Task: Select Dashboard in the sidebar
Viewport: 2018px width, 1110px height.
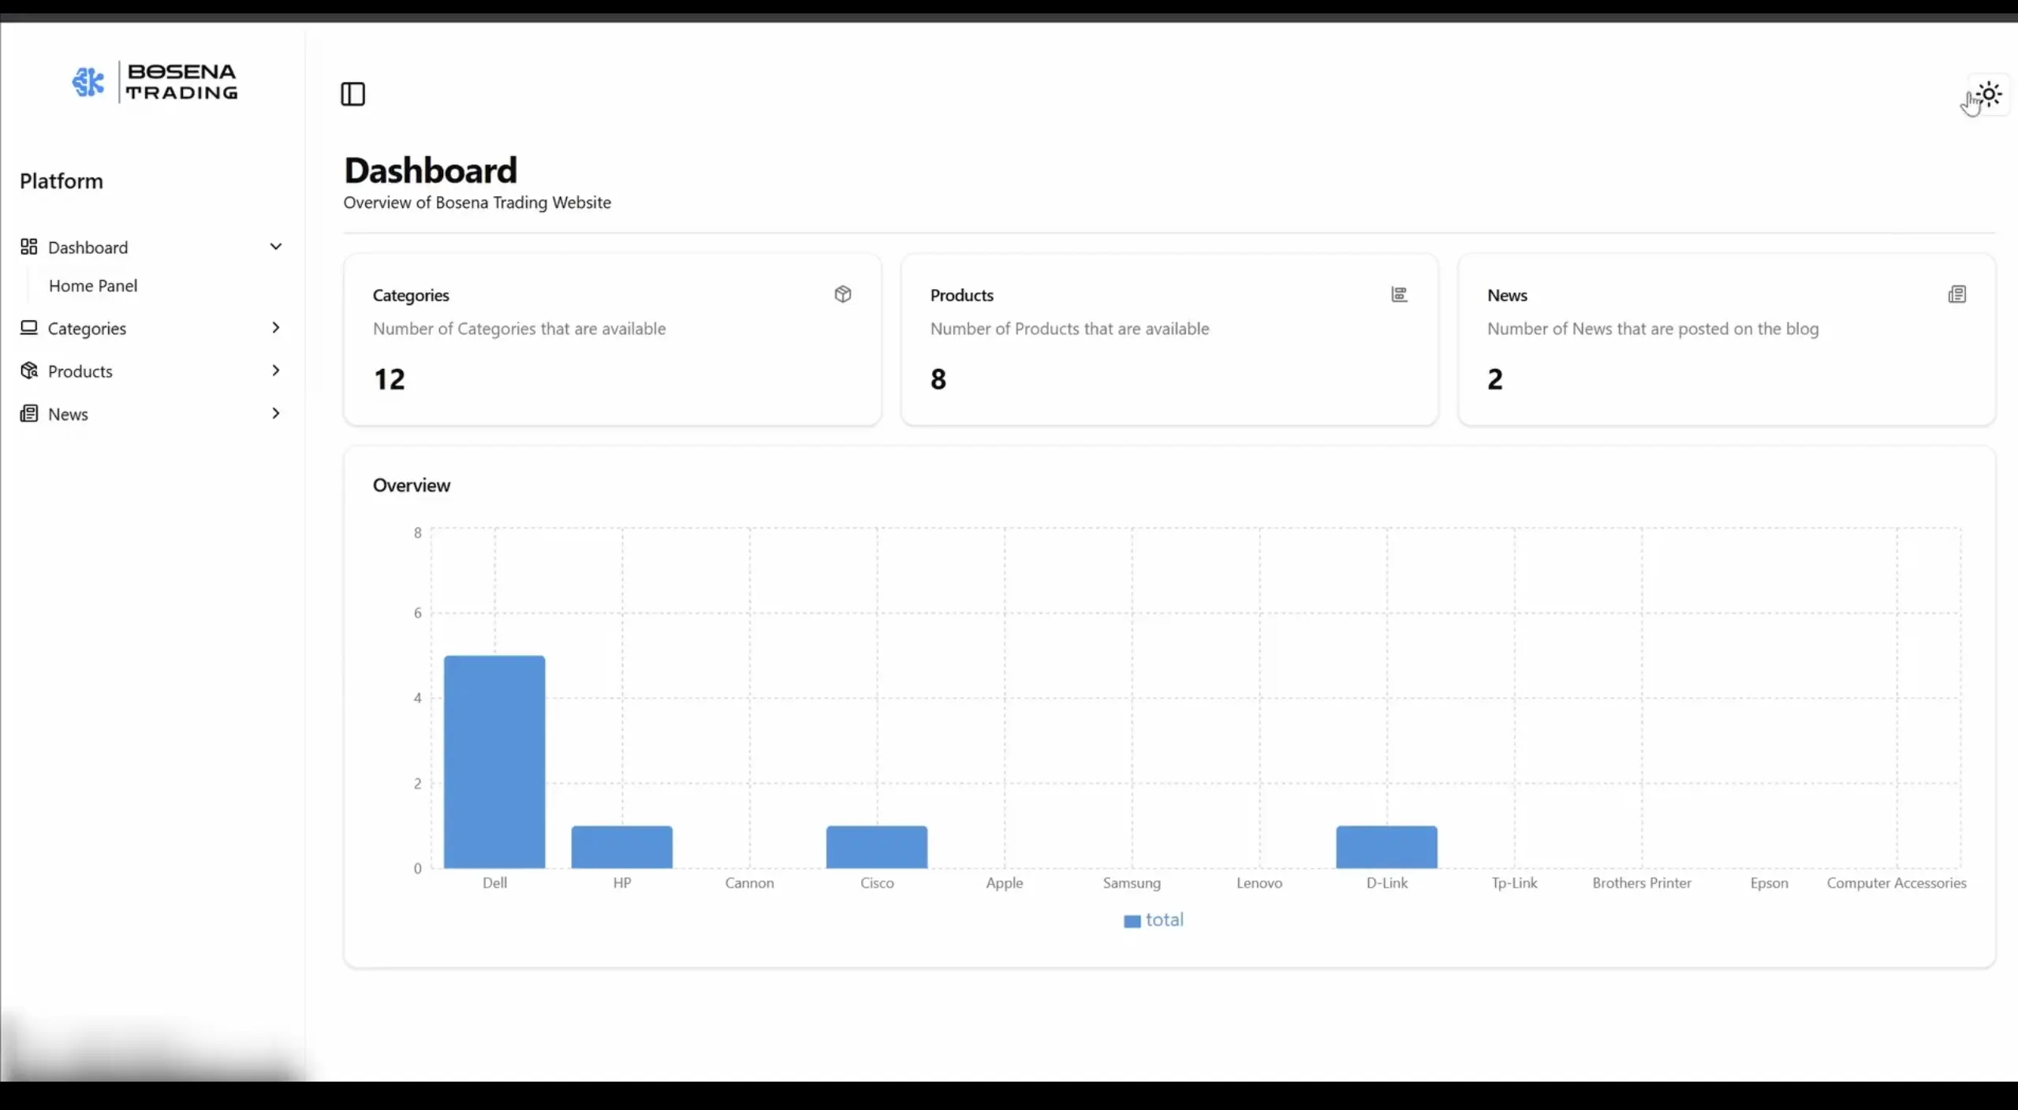Action: (88, 248)
